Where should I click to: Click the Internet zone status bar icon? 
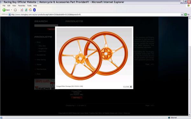(169, 118)
